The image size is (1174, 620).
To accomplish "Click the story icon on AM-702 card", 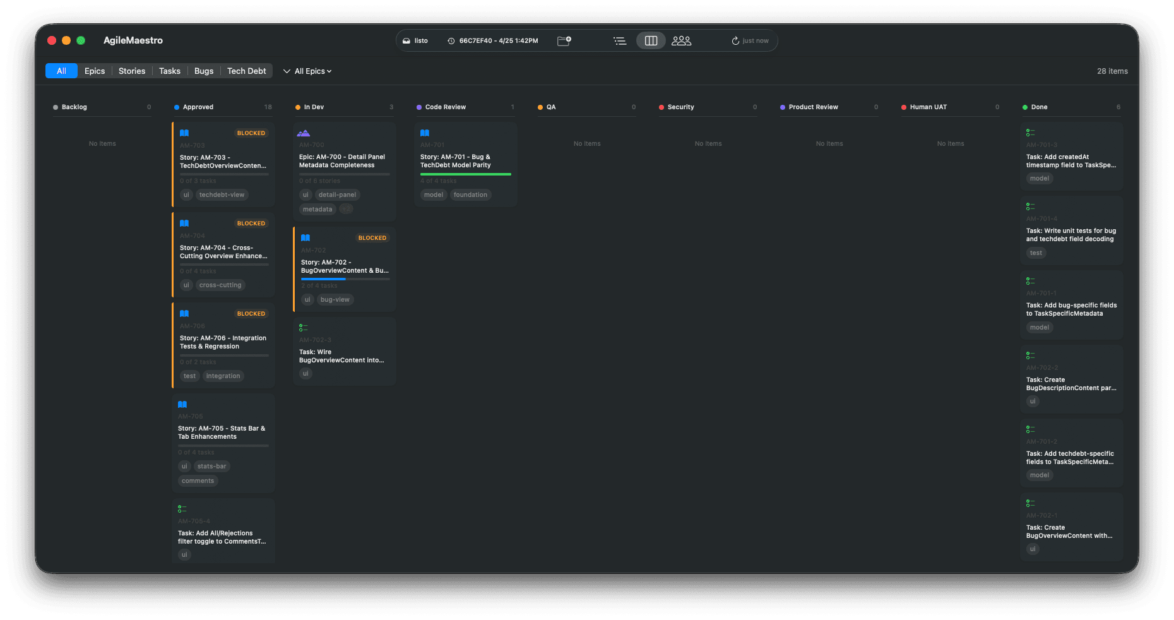I will (305, 238).
